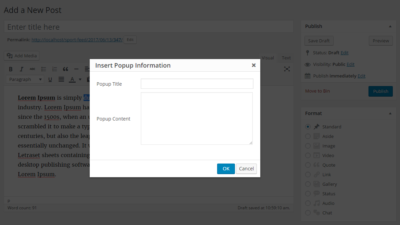
Task: Apply italic formatting
Action: (x=22, y=69)
